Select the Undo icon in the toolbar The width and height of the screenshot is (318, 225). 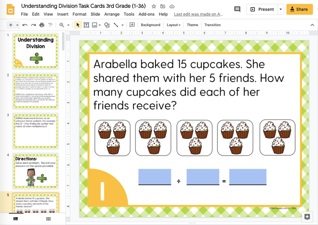click(24, 25)
